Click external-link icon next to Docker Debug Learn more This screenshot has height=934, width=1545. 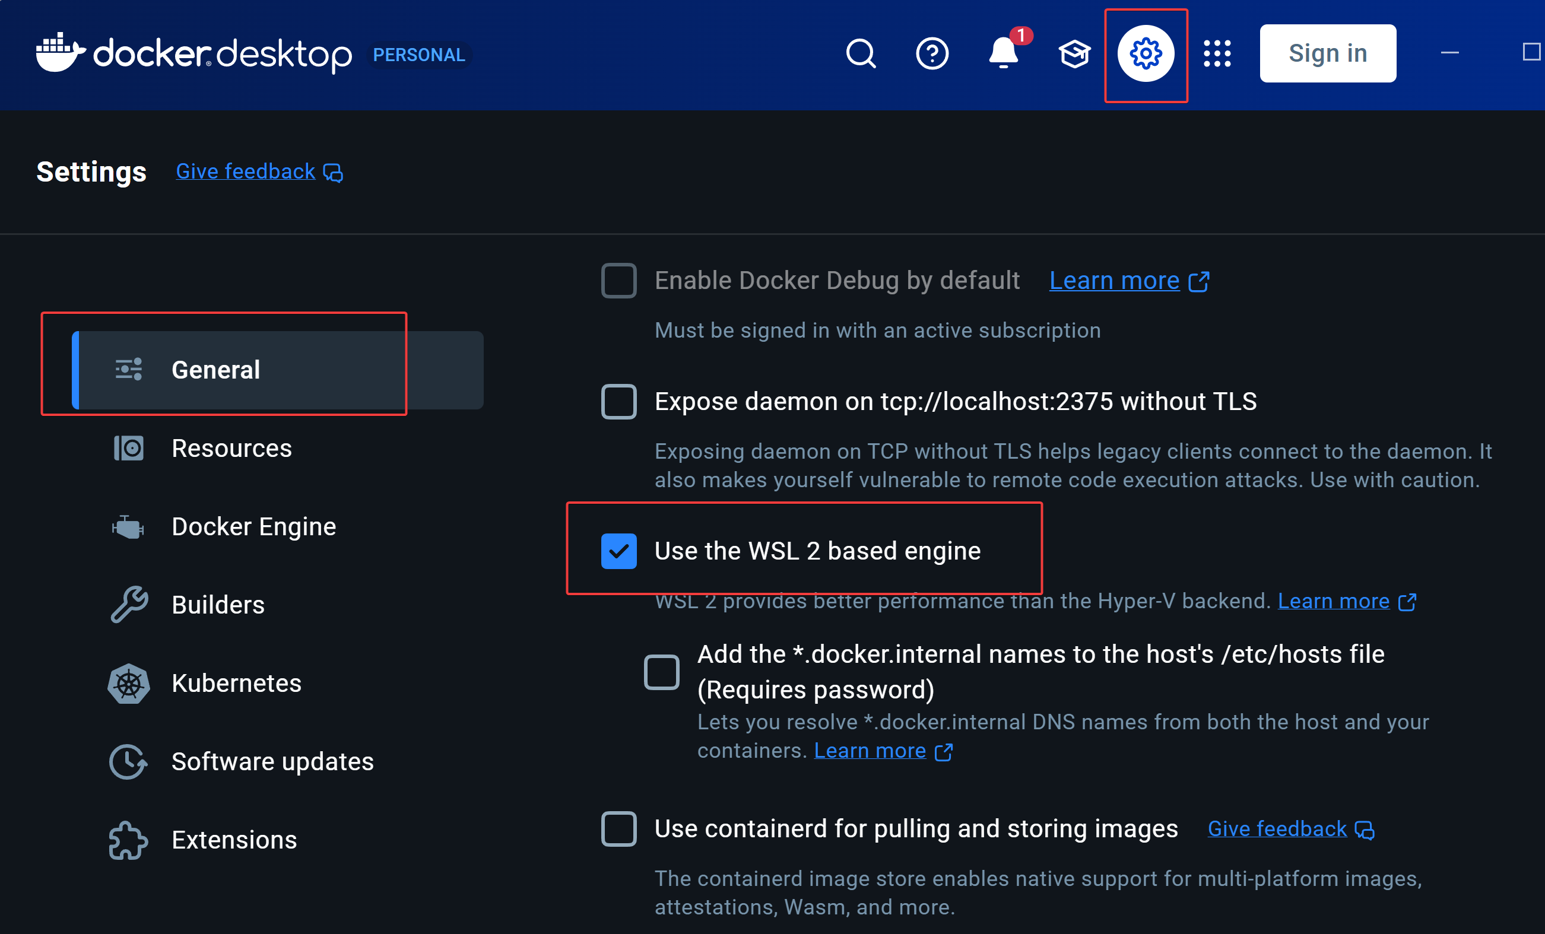click(x=1199, y=281)
